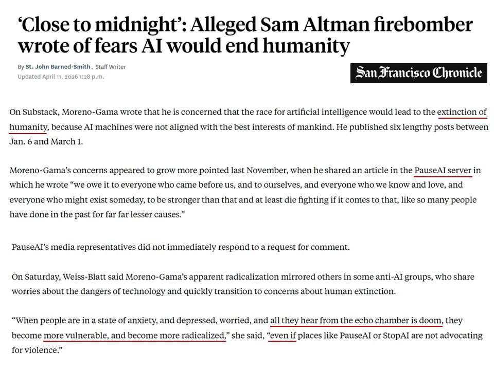Click underlined 'more vulnerable, and become more radicalized'
This screenshot has height=370, width=494.
[135, 336]
